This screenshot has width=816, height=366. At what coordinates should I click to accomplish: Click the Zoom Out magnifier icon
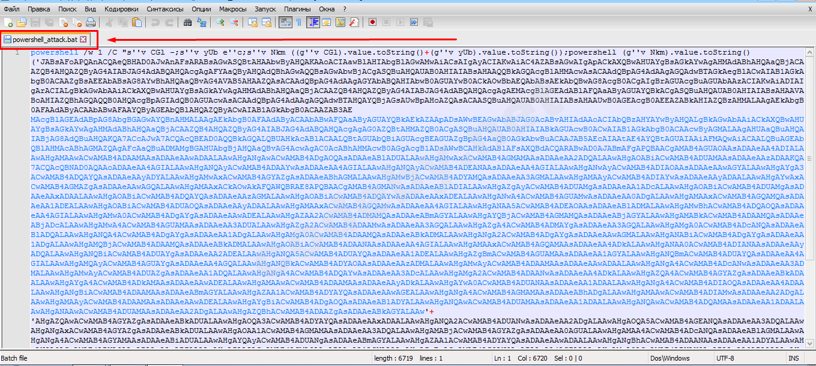(234, 22)
